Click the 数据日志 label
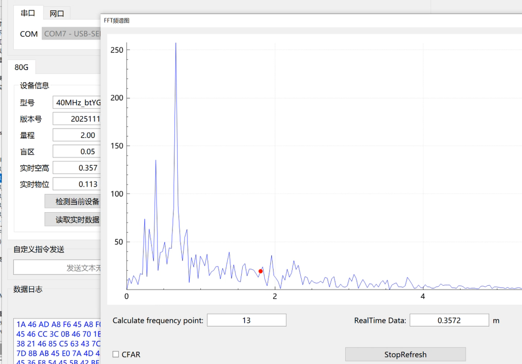This screenshot has width=522, height=364. tap(28, 289)
